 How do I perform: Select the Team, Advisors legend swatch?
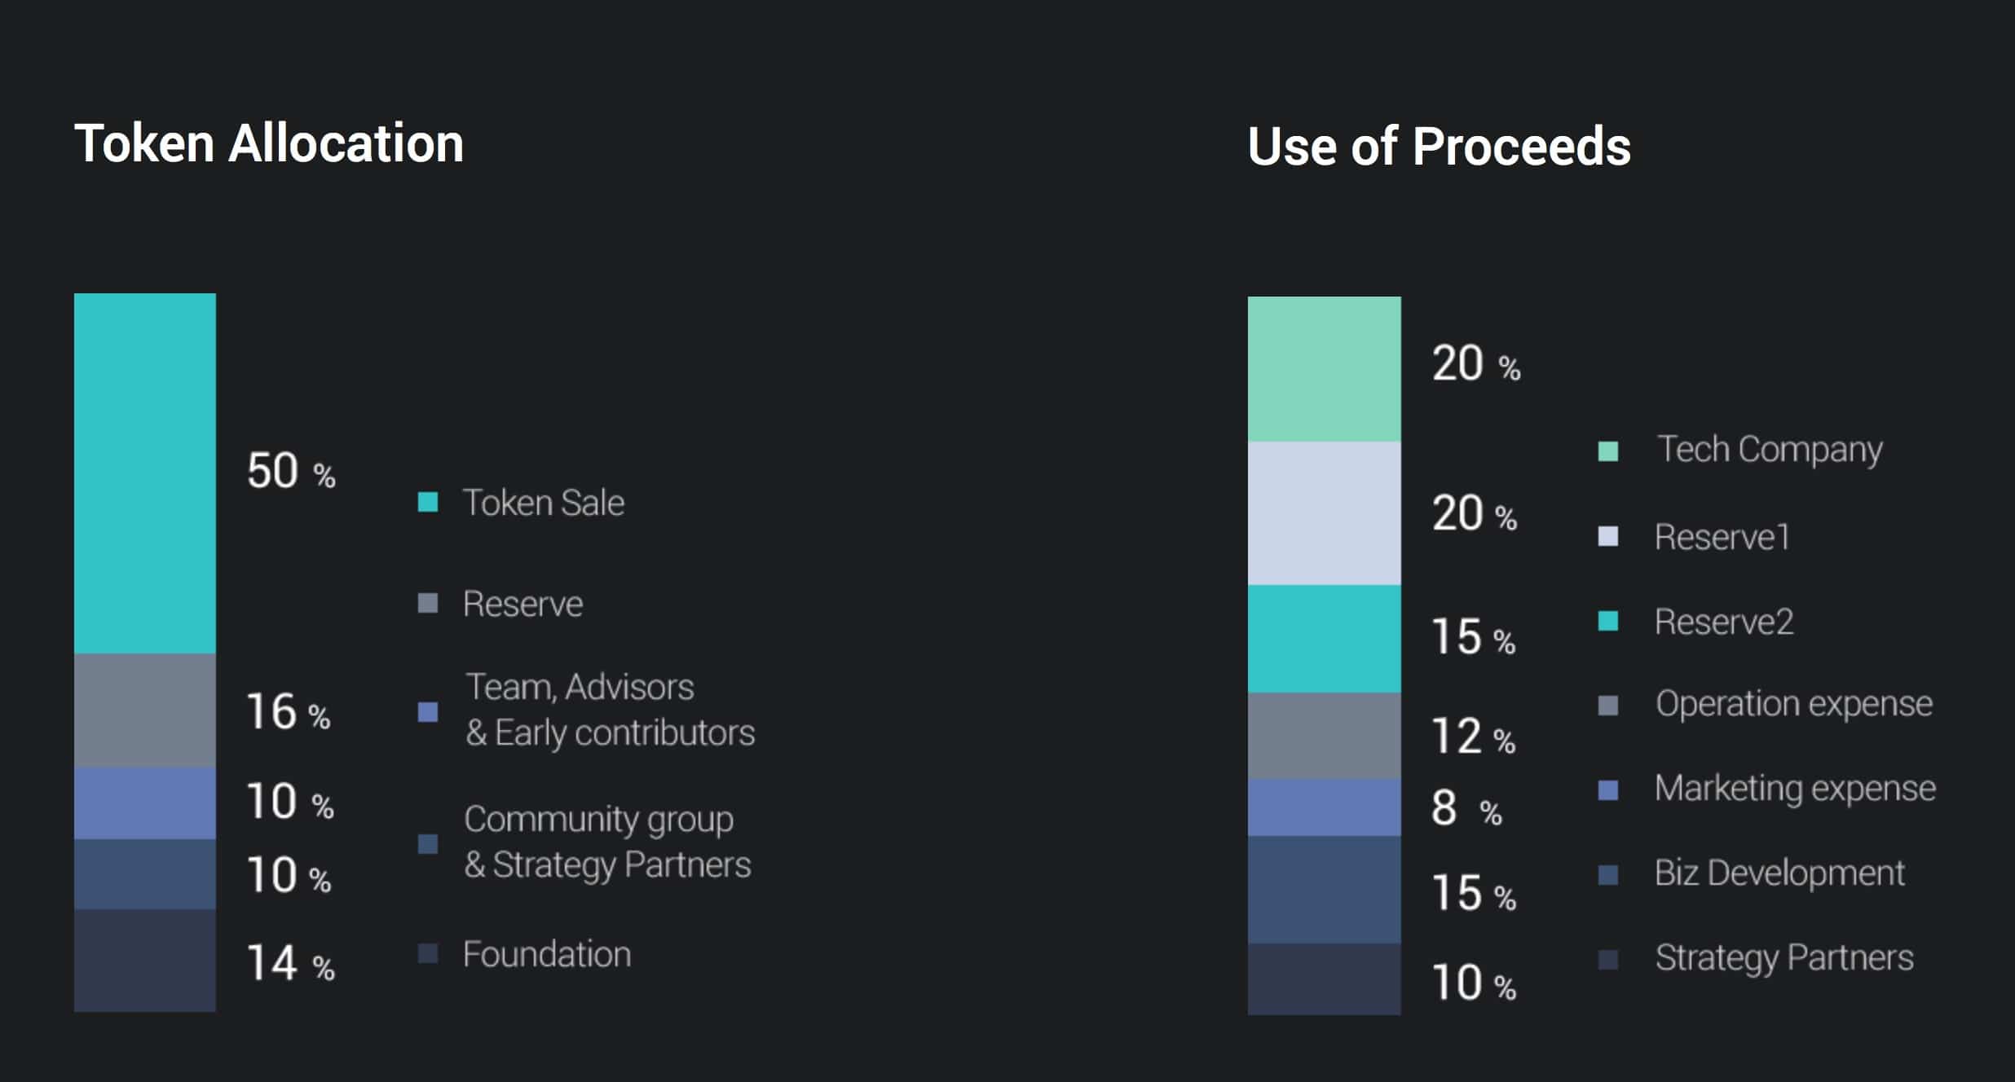point(428,712)
